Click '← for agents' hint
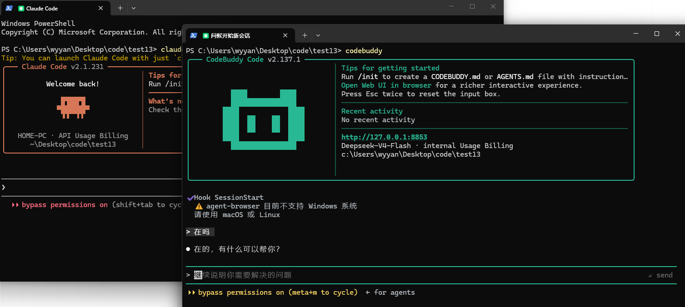The image size is (685, 307). 390,293
